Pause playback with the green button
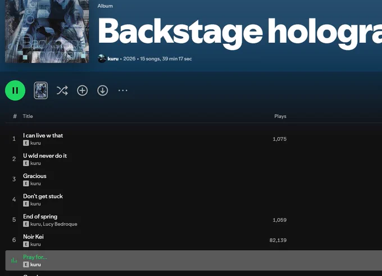Screen dimensions: 382x276 (15, 91)
